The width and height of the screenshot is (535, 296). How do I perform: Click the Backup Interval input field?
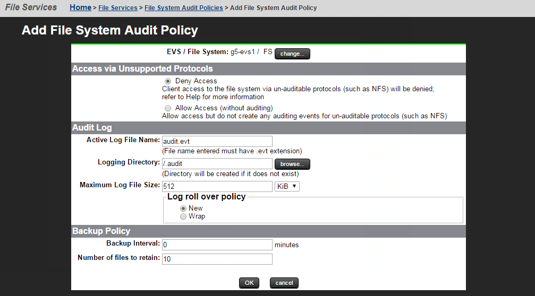point(217,245)
